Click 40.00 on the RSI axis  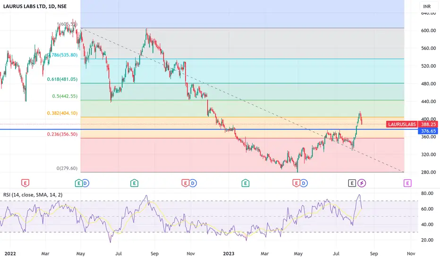[x=427, y=224]
